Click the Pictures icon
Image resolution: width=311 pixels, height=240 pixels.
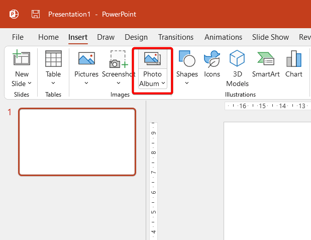coord(86,59)
